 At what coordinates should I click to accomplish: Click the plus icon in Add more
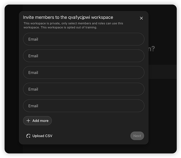28,121
